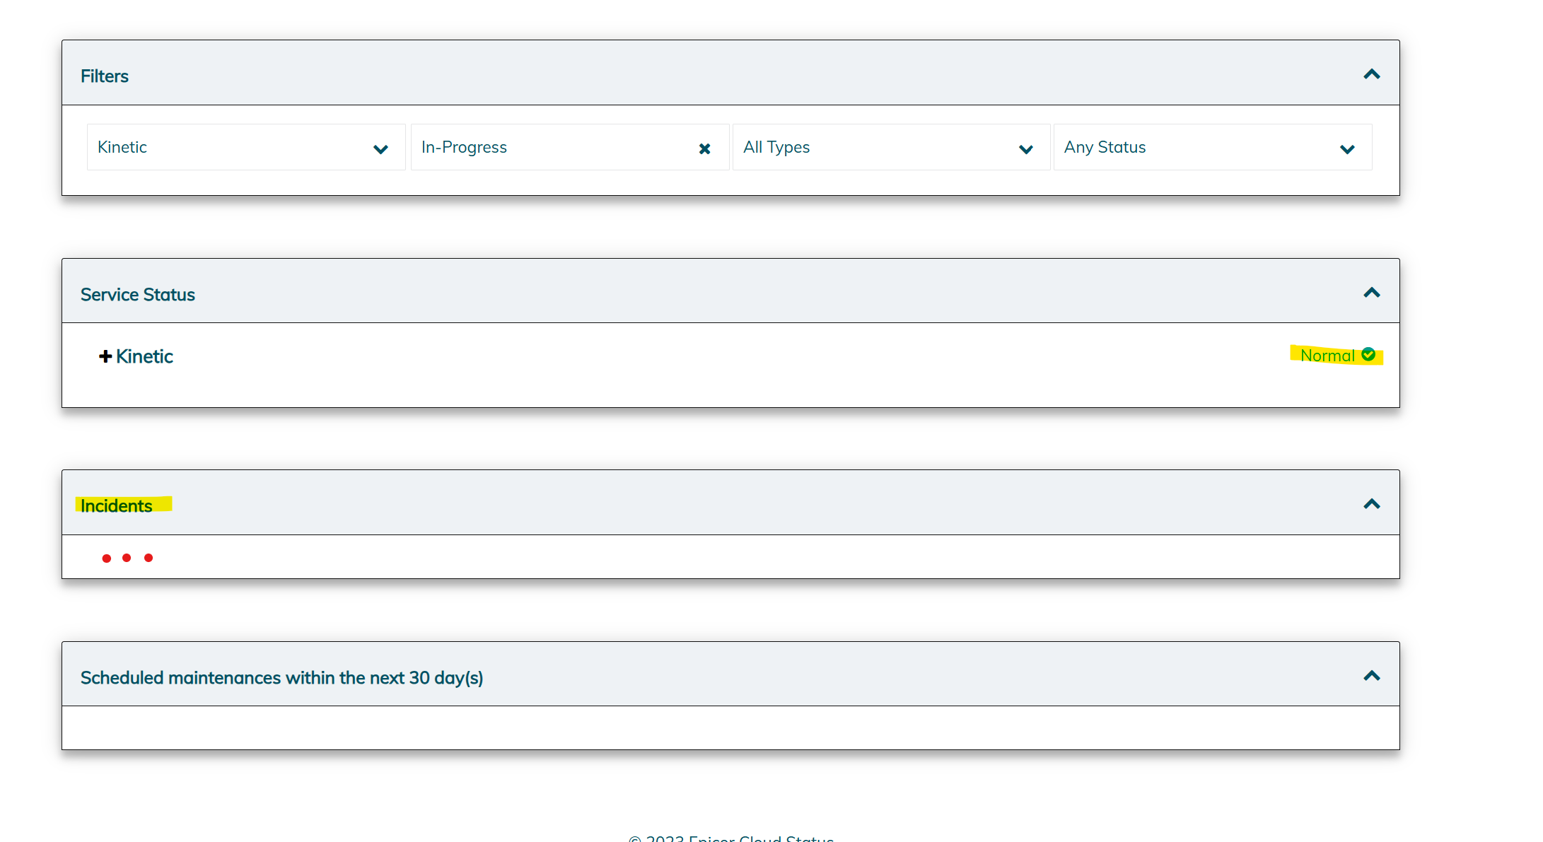Screen dimensions: 1543x842
Task: Clear the In-Progress filter with X
Action: click(704, 148)
